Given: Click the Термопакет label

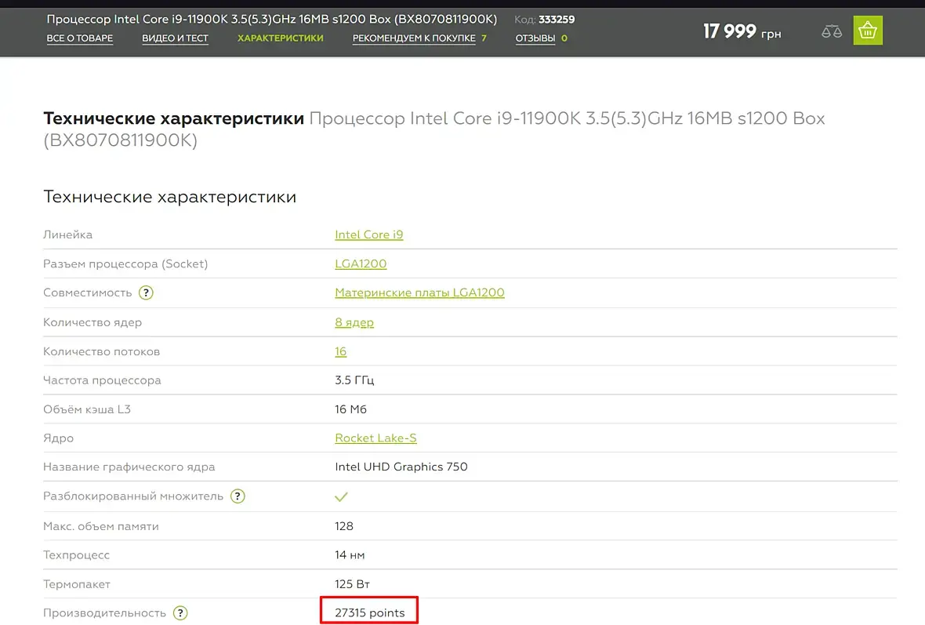Looking at the screenshot, I should (x=77, y=583).
